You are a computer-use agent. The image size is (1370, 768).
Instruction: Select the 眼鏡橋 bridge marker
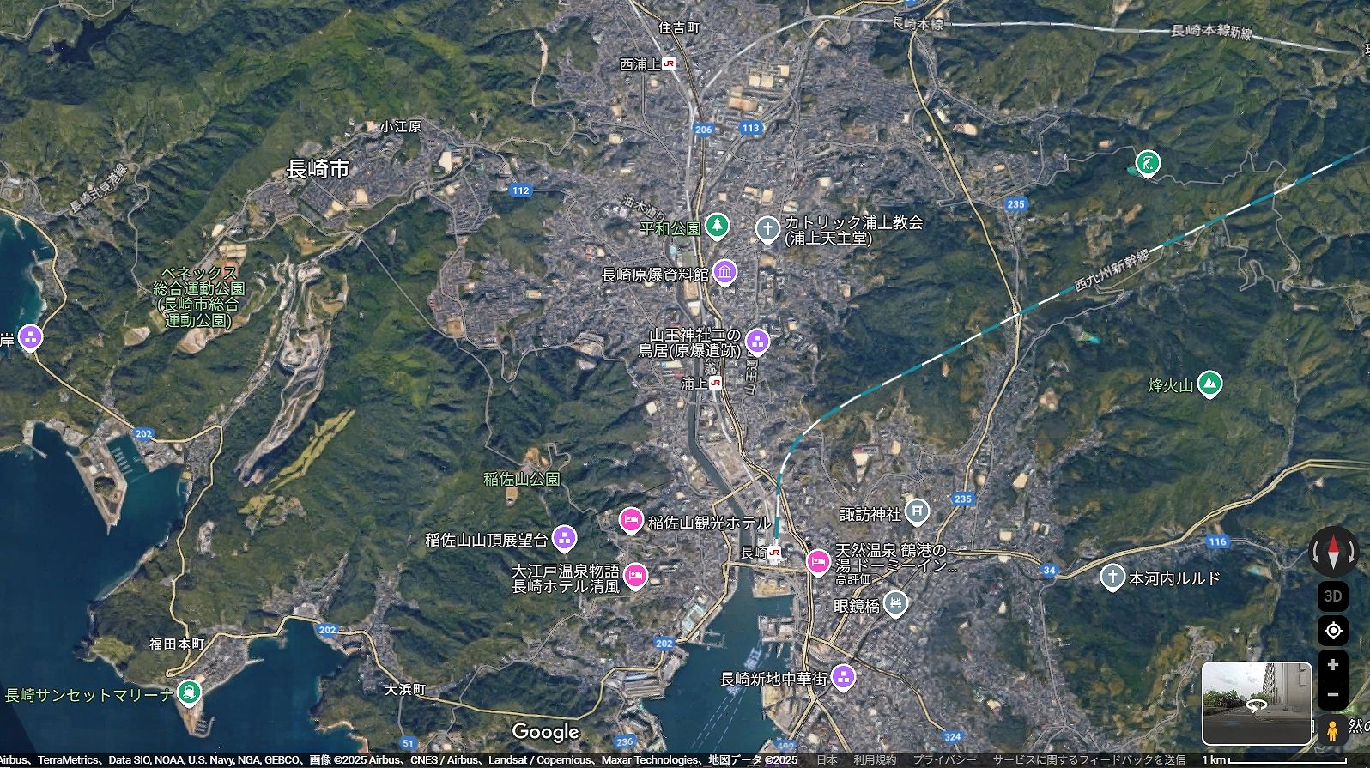click(x=895, y=603)
